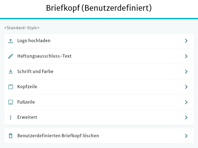This screenshot has height=148, width=198.
Task: Open the Logo hochladen menu entry
Action: click(x=34, y=41)
